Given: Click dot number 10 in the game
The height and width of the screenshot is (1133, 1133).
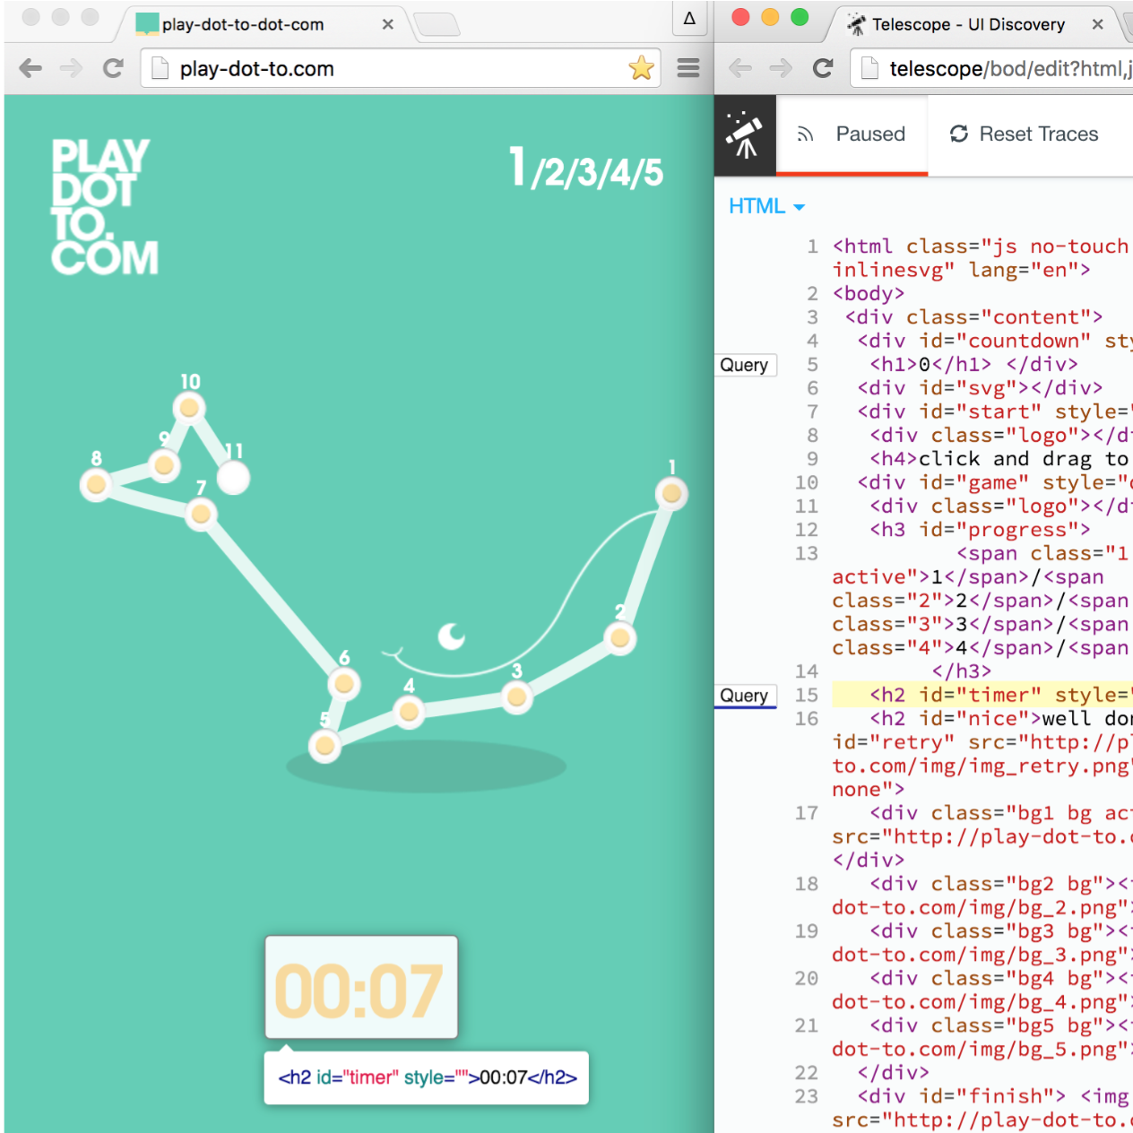Looking at the screenshot, I should 189,409.
